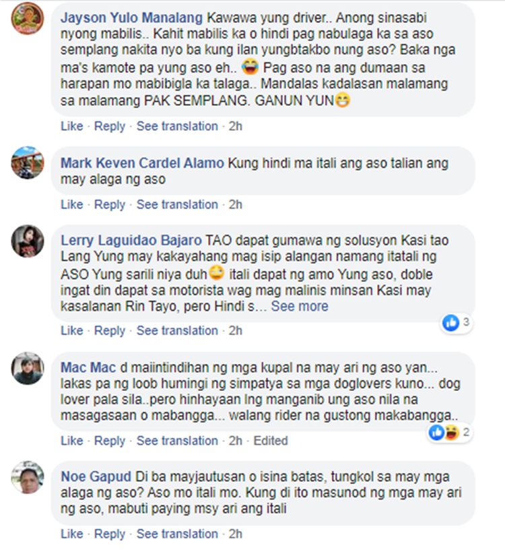Open the 2h timestamp on Mark Keven's comment
Image resolution: width=505 pixels, height=552 pixels.
click(x=236, y=204)
